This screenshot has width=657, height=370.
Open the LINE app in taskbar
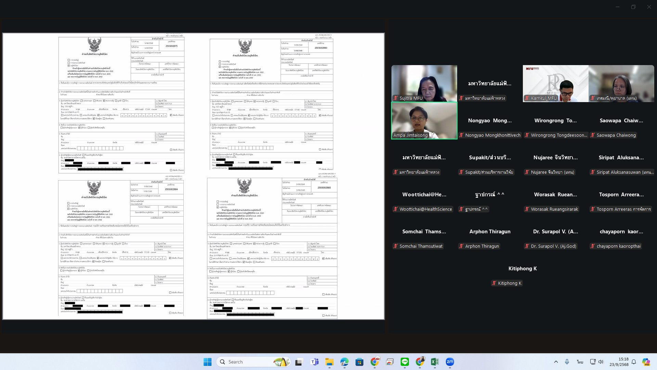pos(405,362)
